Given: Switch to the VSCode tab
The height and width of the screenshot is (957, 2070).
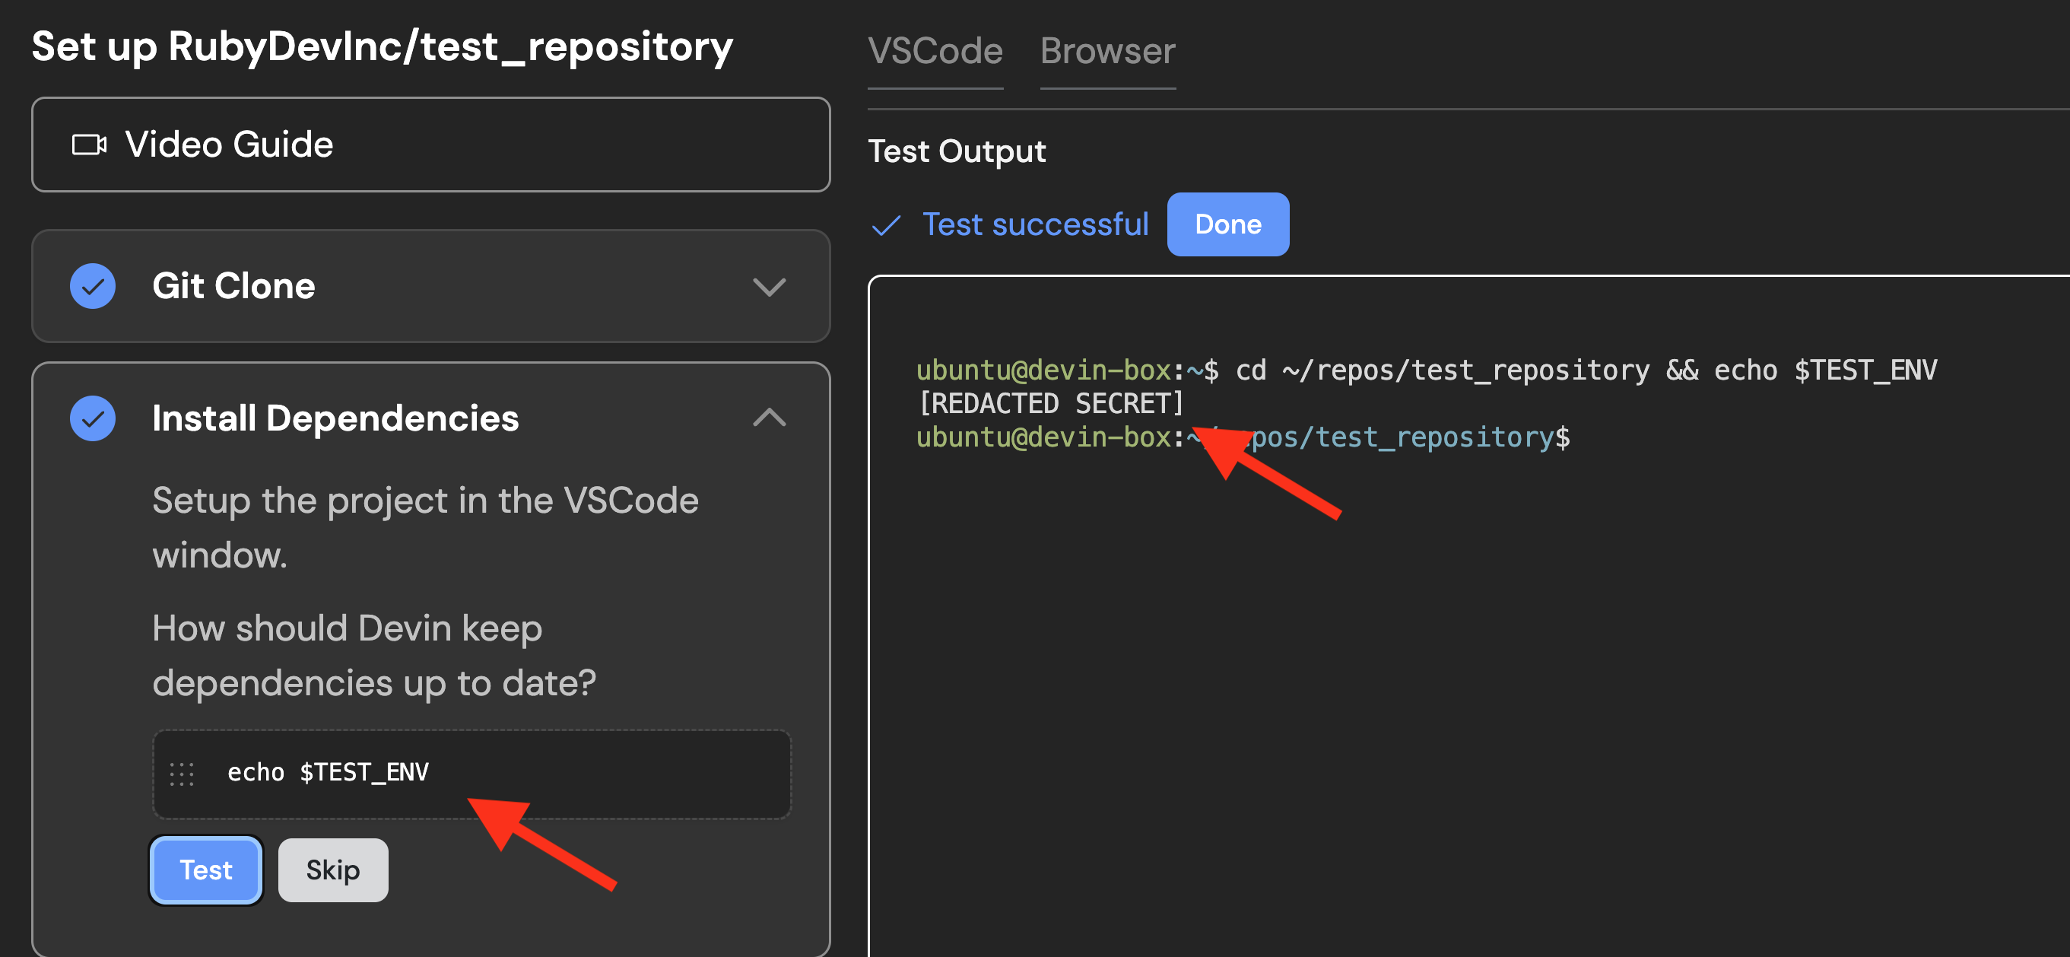Looking at the screenshot, I should tap(935, 52).
